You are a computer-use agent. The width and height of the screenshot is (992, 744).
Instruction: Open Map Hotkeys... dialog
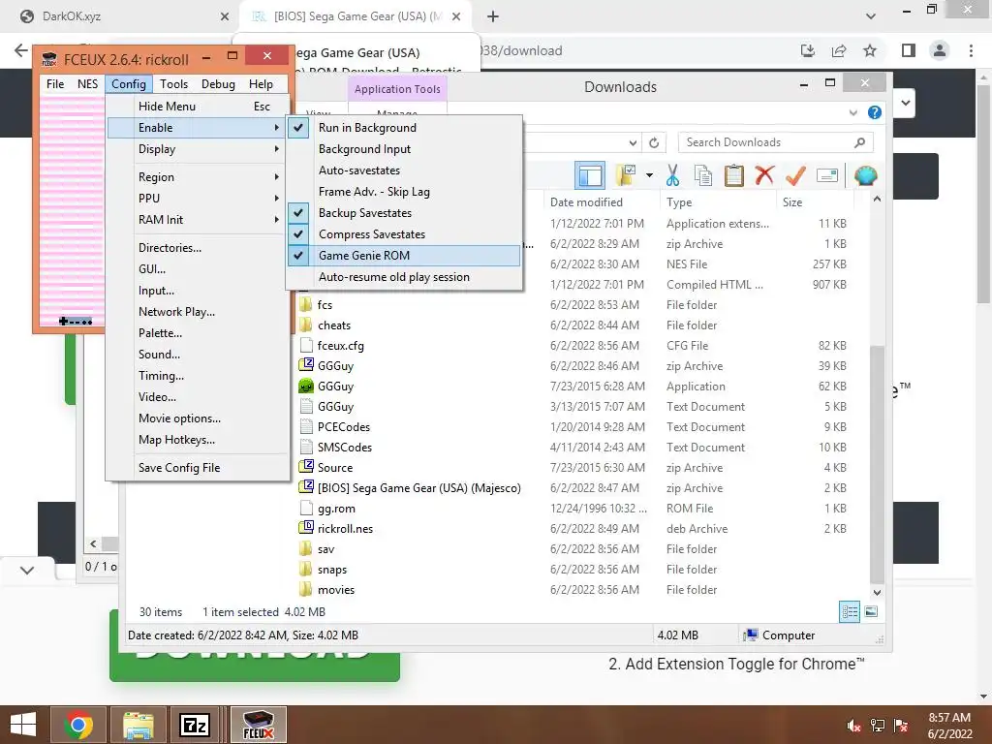pyautogui.click(x=197, y=440)
